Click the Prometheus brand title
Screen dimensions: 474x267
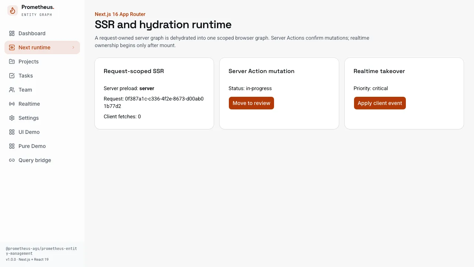pyautogui.click(x=38, y=7)
